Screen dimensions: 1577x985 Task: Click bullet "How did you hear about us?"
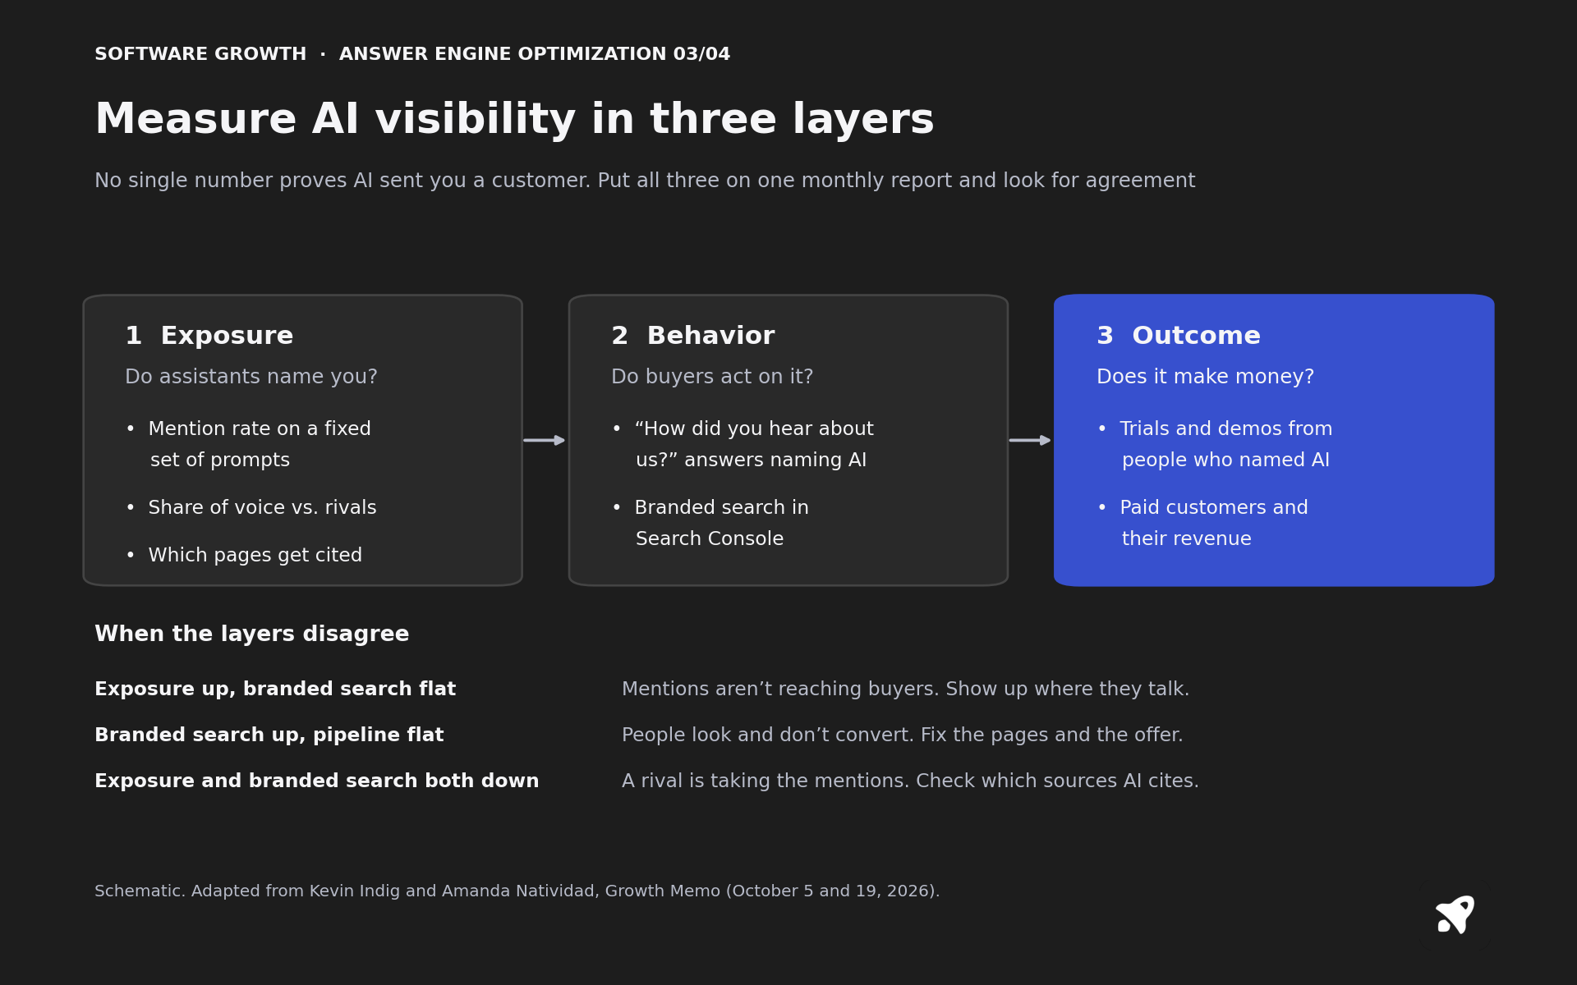click(x=743, y=444)
